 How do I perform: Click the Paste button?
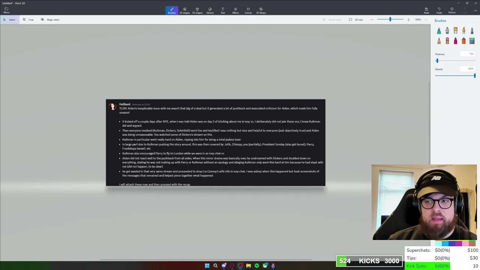[x=426, y=10]
